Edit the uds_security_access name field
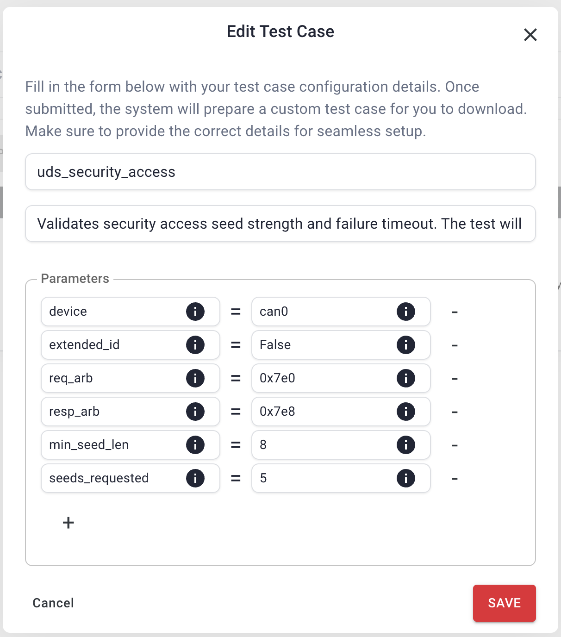561x637 pixels. 280,172
